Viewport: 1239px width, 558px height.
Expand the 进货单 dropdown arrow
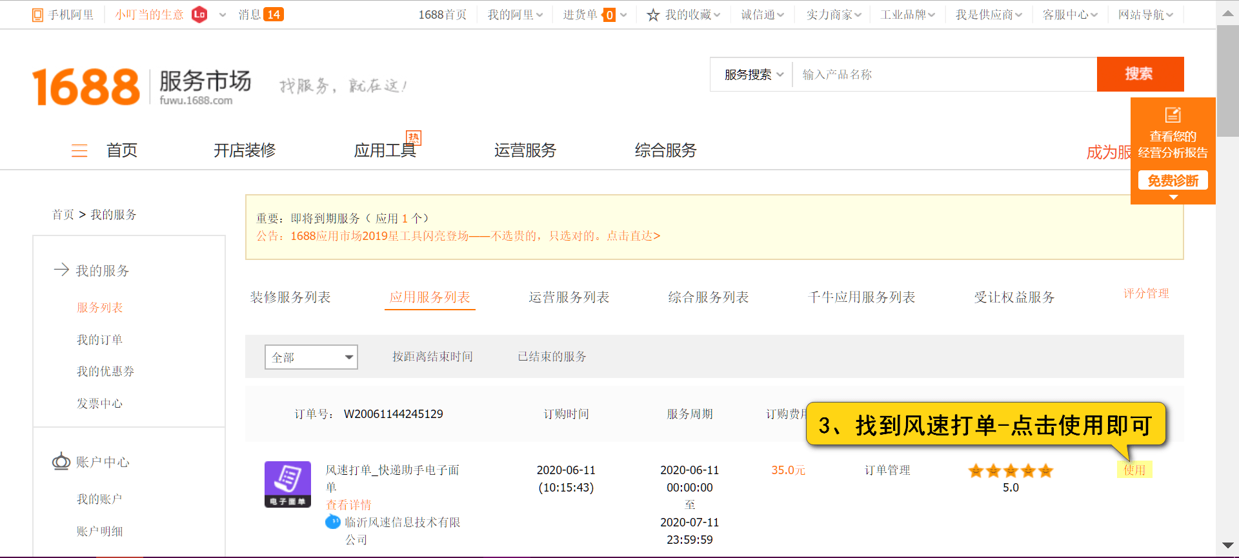tap(623, 15)
